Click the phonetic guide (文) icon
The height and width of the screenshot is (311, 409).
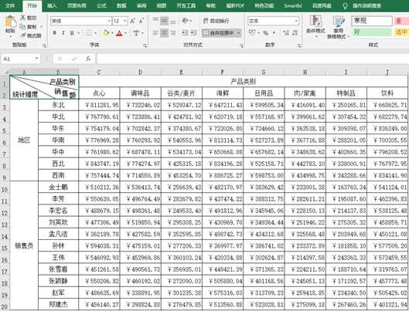point(136,33)
